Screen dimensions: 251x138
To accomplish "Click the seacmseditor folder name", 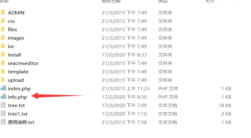I will click(23, 63).
